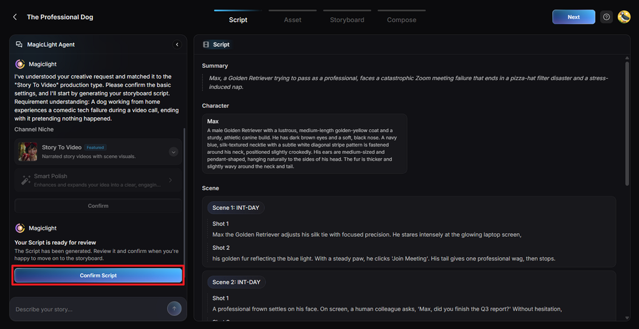Click the greyed-out Confirm button

(x=98, y=206)
